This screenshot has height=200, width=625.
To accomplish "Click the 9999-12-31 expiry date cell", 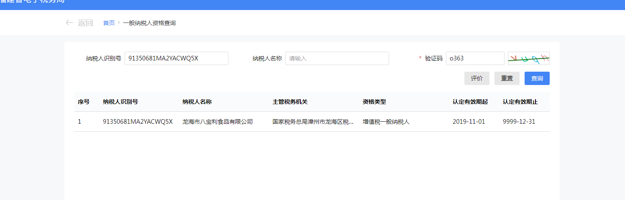I will point(519,122).
